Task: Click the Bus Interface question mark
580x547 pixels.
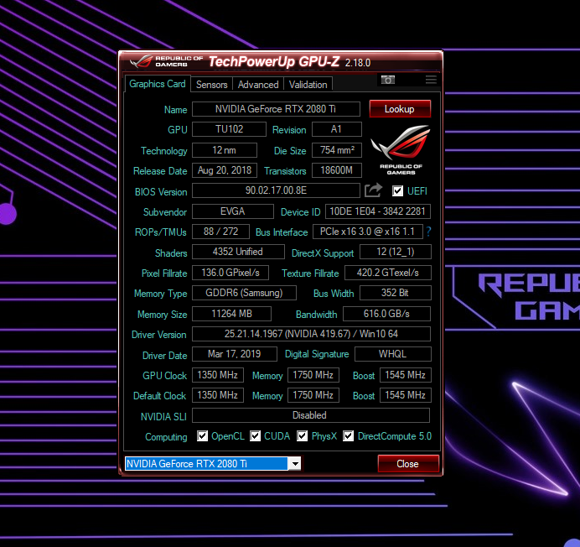Action: click(428, 232)
